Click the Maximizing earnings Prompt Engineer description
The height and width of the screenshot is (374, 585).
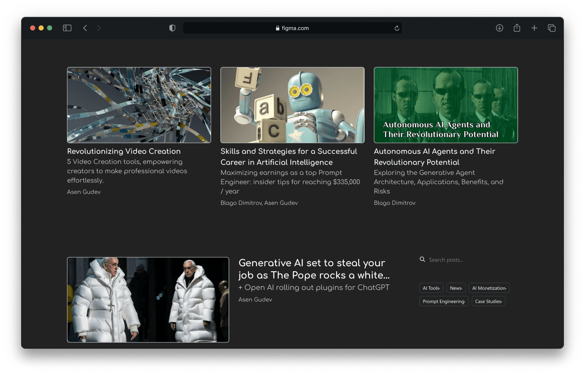(x=290, y=182)
